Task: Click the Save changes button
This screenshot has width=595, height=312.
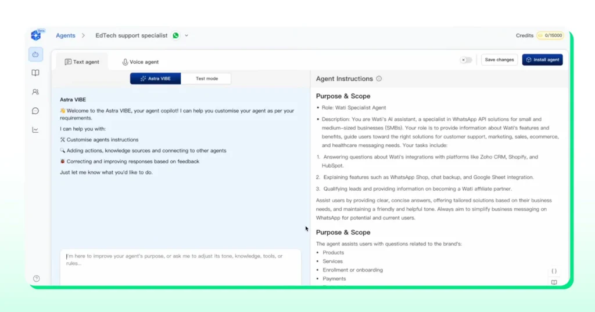Action: click(x=499, y=60)
